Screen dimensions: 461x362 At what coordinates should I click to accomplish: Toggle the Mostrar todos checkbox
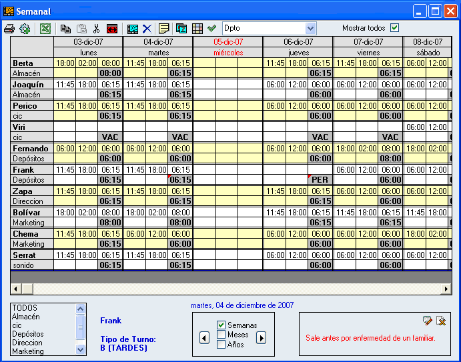[x=394, y=28]
